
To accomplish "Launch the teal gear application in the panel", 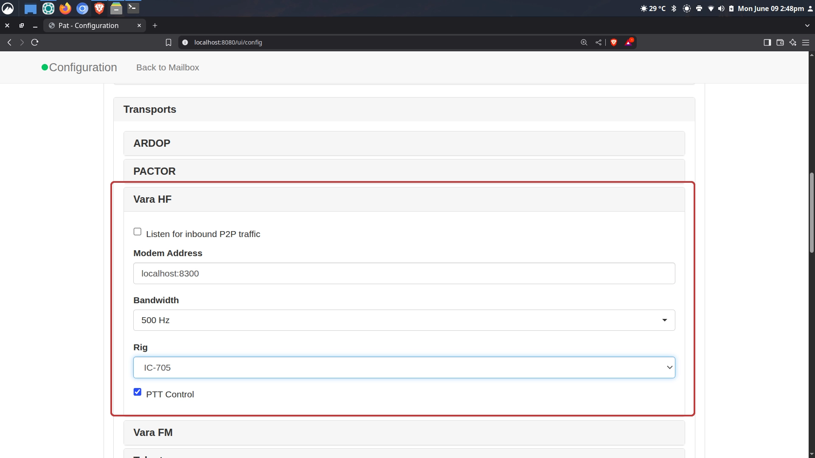I will [x=48, y=8].
